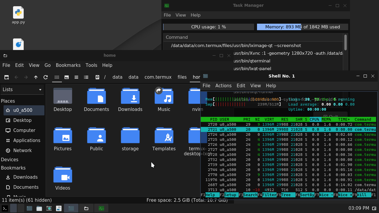Select the storage folder
Viewport: 379px width, 213px height.
130,139
